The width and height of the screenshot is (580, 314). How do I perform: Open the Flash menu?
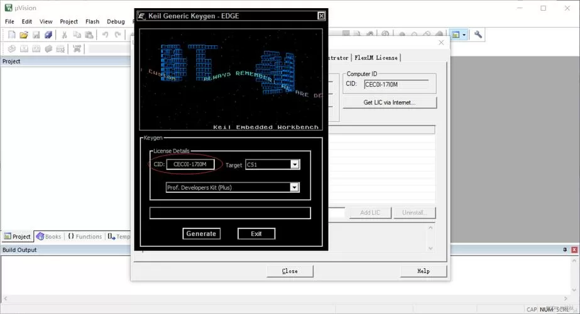pos(92,21)
